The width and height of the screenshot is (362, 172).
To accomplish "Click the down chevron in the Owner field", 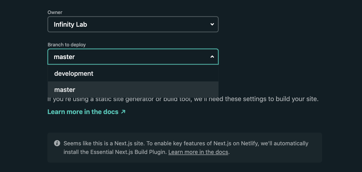I will pos(212,25).
